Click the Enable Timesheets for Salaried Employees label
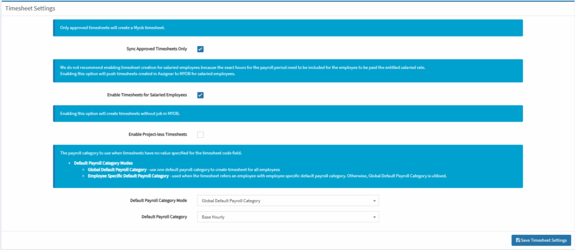This screenshot has height=250, width=575. coord(147,95)
